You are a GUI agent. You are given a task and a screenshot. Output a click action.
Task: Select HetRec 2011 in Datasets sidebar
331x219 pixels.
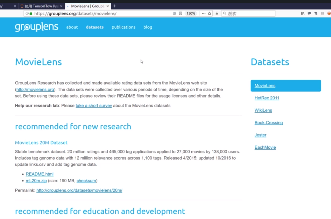pos(267,98)
